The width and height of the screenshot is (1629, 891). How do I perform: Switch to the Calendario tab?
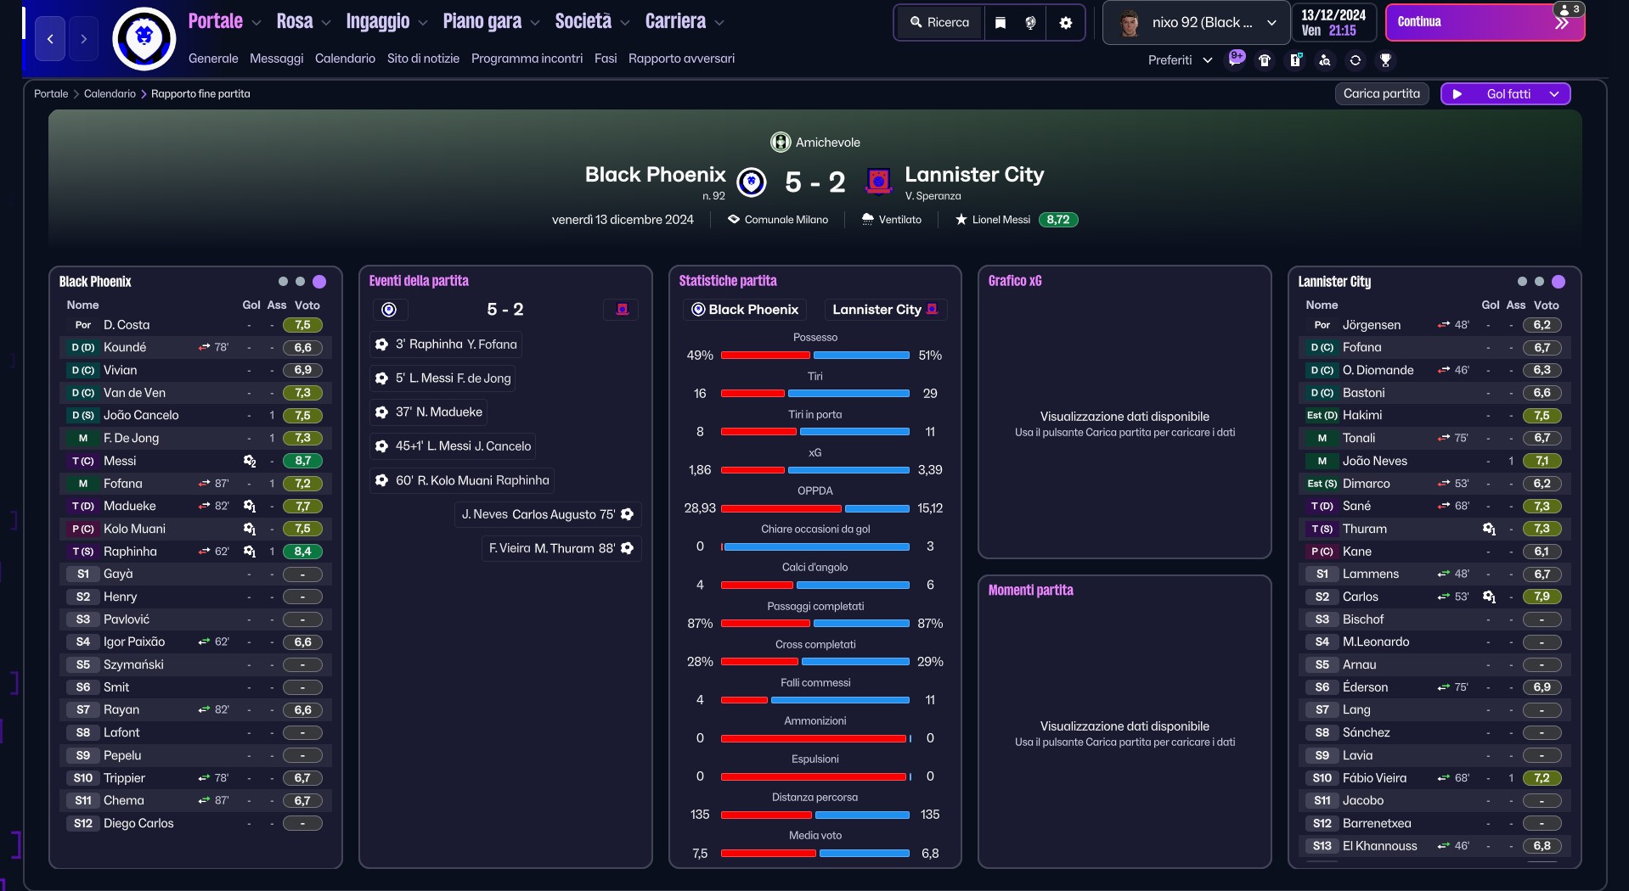coord(345,59)
